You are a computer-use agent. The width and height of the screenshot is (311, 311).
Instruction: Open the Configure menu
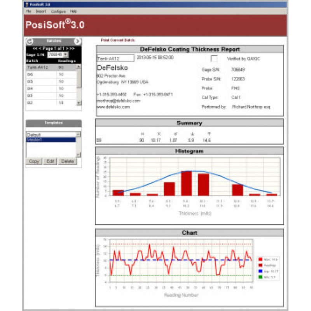point(58,12)
